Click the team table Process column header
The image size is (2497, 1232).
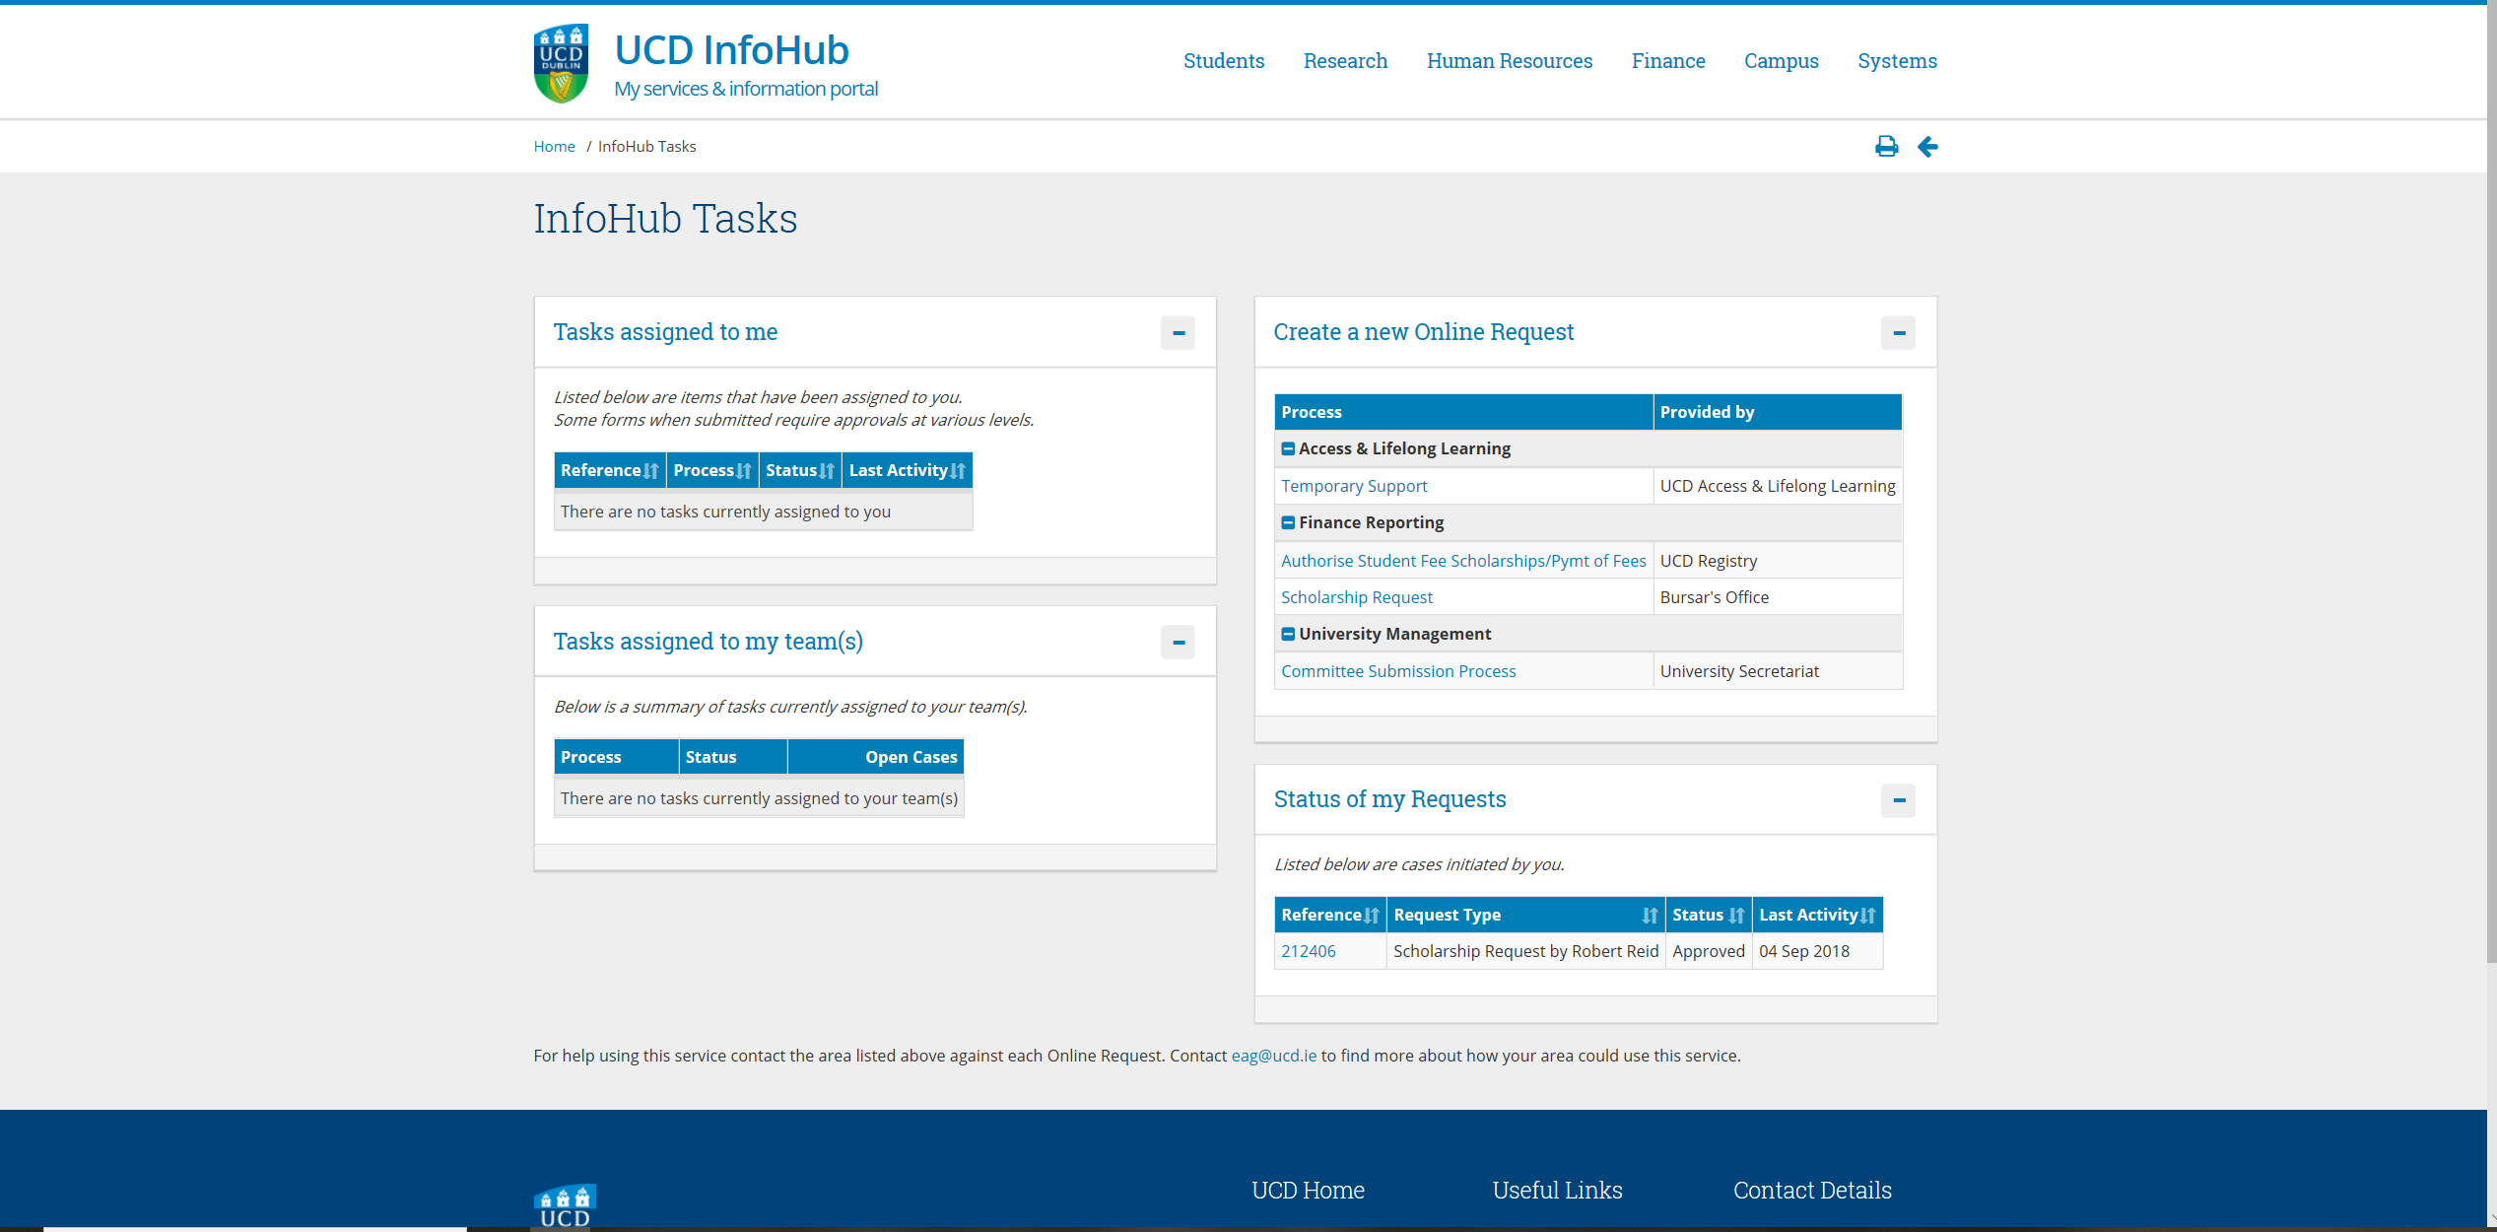(x=616, y=757)
